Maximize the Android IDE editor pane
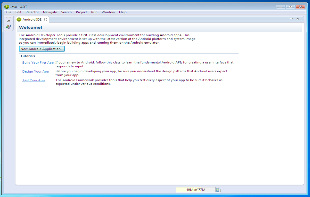Viewport: 310px width, 197px height. (x=298, y=19)
